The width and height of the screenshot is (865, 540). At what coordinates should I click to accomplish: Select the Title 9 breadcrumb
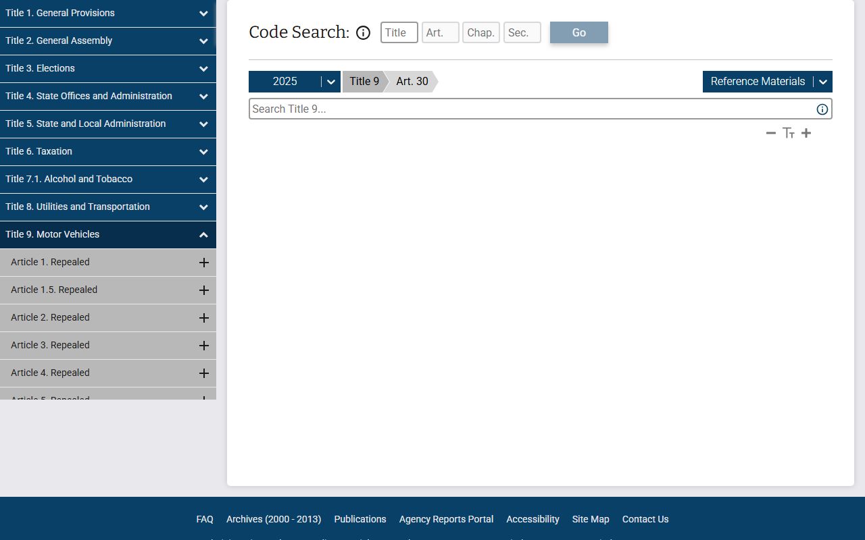364,82
